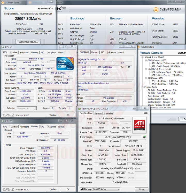Image resolution: width=186 pixels, height=193 pixels.
Task: Select Shader Particles (SM3.0) tree row
Action: 161,105
